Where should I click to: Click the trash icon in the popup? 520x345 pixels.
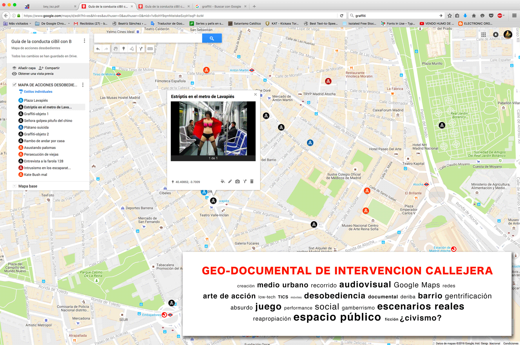252,181
